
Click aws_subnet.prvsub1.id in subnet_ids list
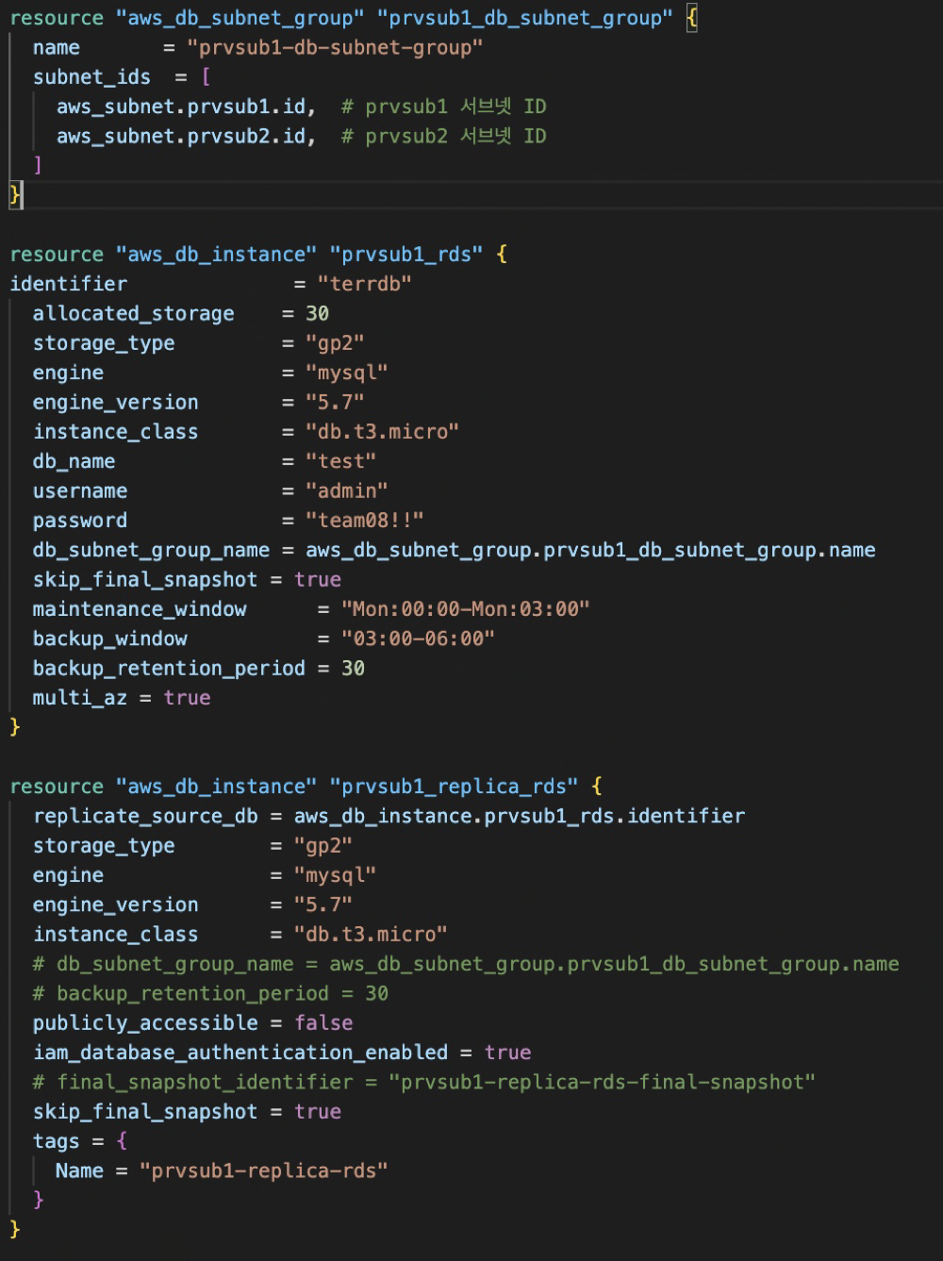click(x=181, y=107)
